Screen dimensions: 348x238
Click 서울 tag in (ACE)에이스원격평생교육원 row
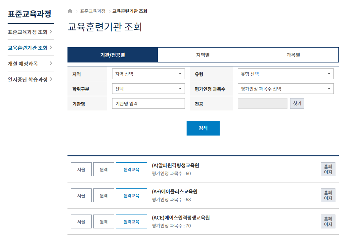click(x=81, y=221)
